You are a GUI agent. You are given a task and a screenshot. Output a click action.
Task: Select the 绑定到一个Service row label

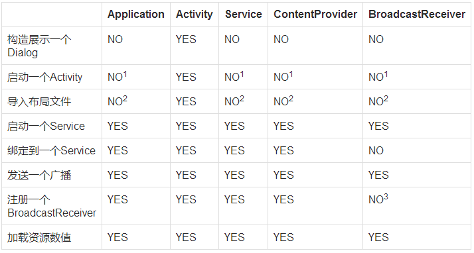tap(51, 150)
